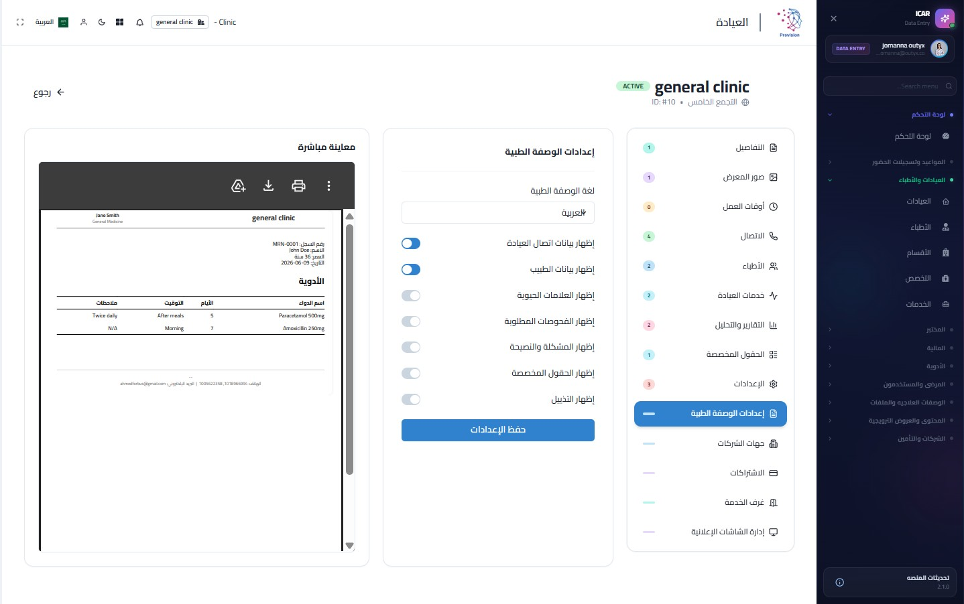Collapse the لوحة التحكم sidebar section
Image resolution: width=964 pixels, height=604 pixels.
[890, 115]
